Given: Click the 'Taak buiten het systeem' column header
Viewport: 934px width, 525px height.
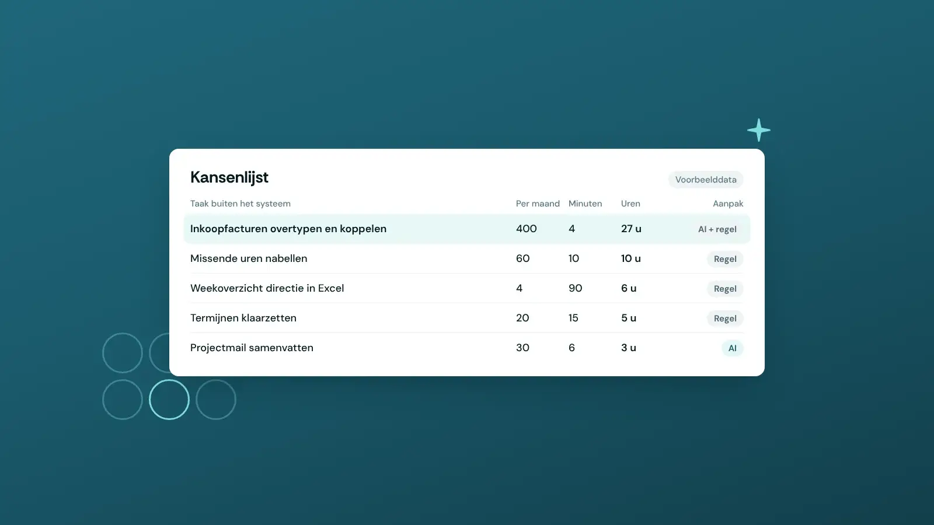Looking at the screenshot, I should coord(241,204).
